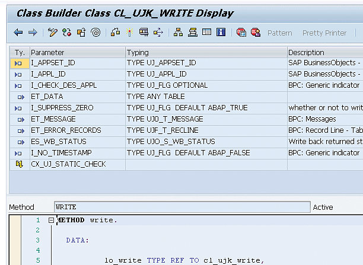The height and width of the screenshot is (265, 363).
Task: Select the ET_MESSAGE parameter cell
Action: 78,119
